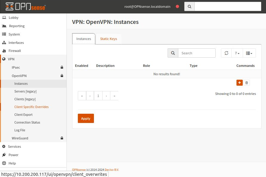Select the Instances tab

pyautogui.click(x=83, y=39)
